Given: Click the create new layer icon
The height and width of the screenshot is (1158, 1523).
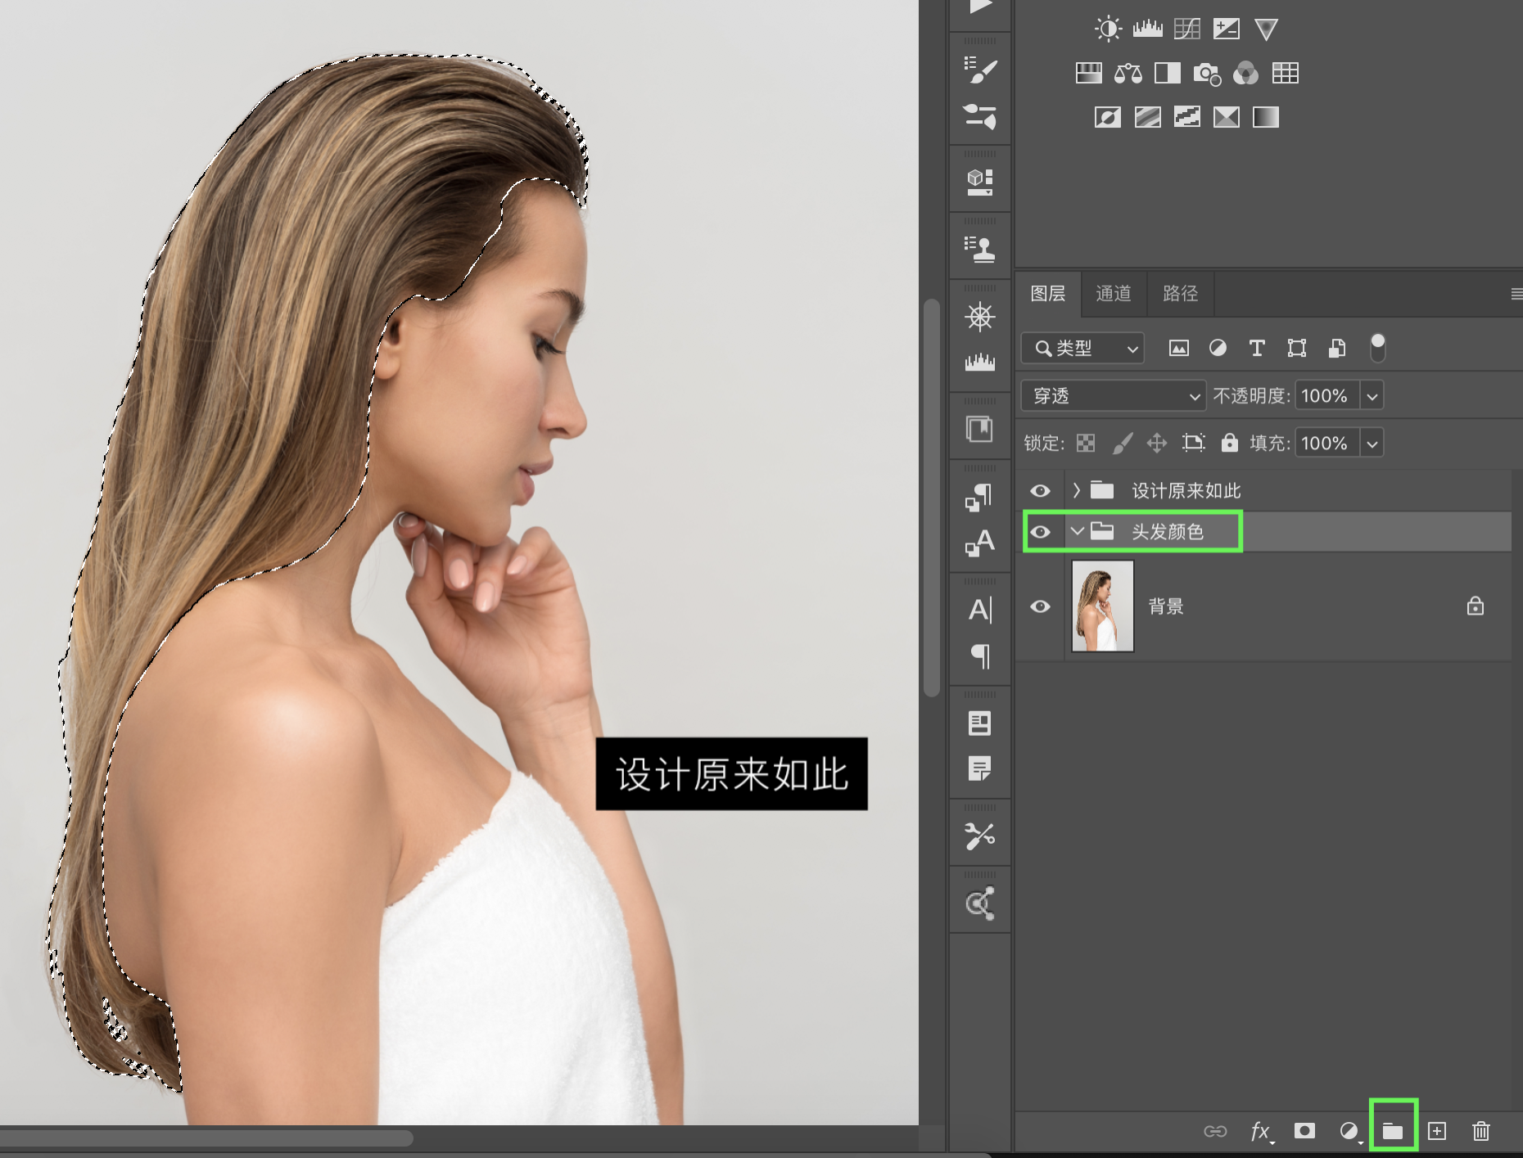Looking at the screenshot, I should pyautogui.click(x=1437, y=1131).
